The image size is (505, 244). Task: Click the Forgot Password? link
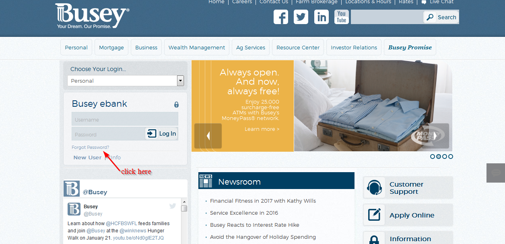pyautogui.click(x=90, y=147)
